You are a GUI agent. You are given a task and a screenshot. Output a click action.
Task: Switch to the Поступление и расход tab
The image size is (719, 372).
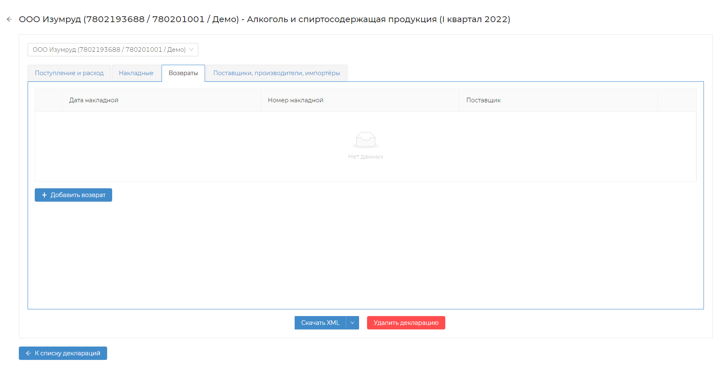(x=69, y=73)
